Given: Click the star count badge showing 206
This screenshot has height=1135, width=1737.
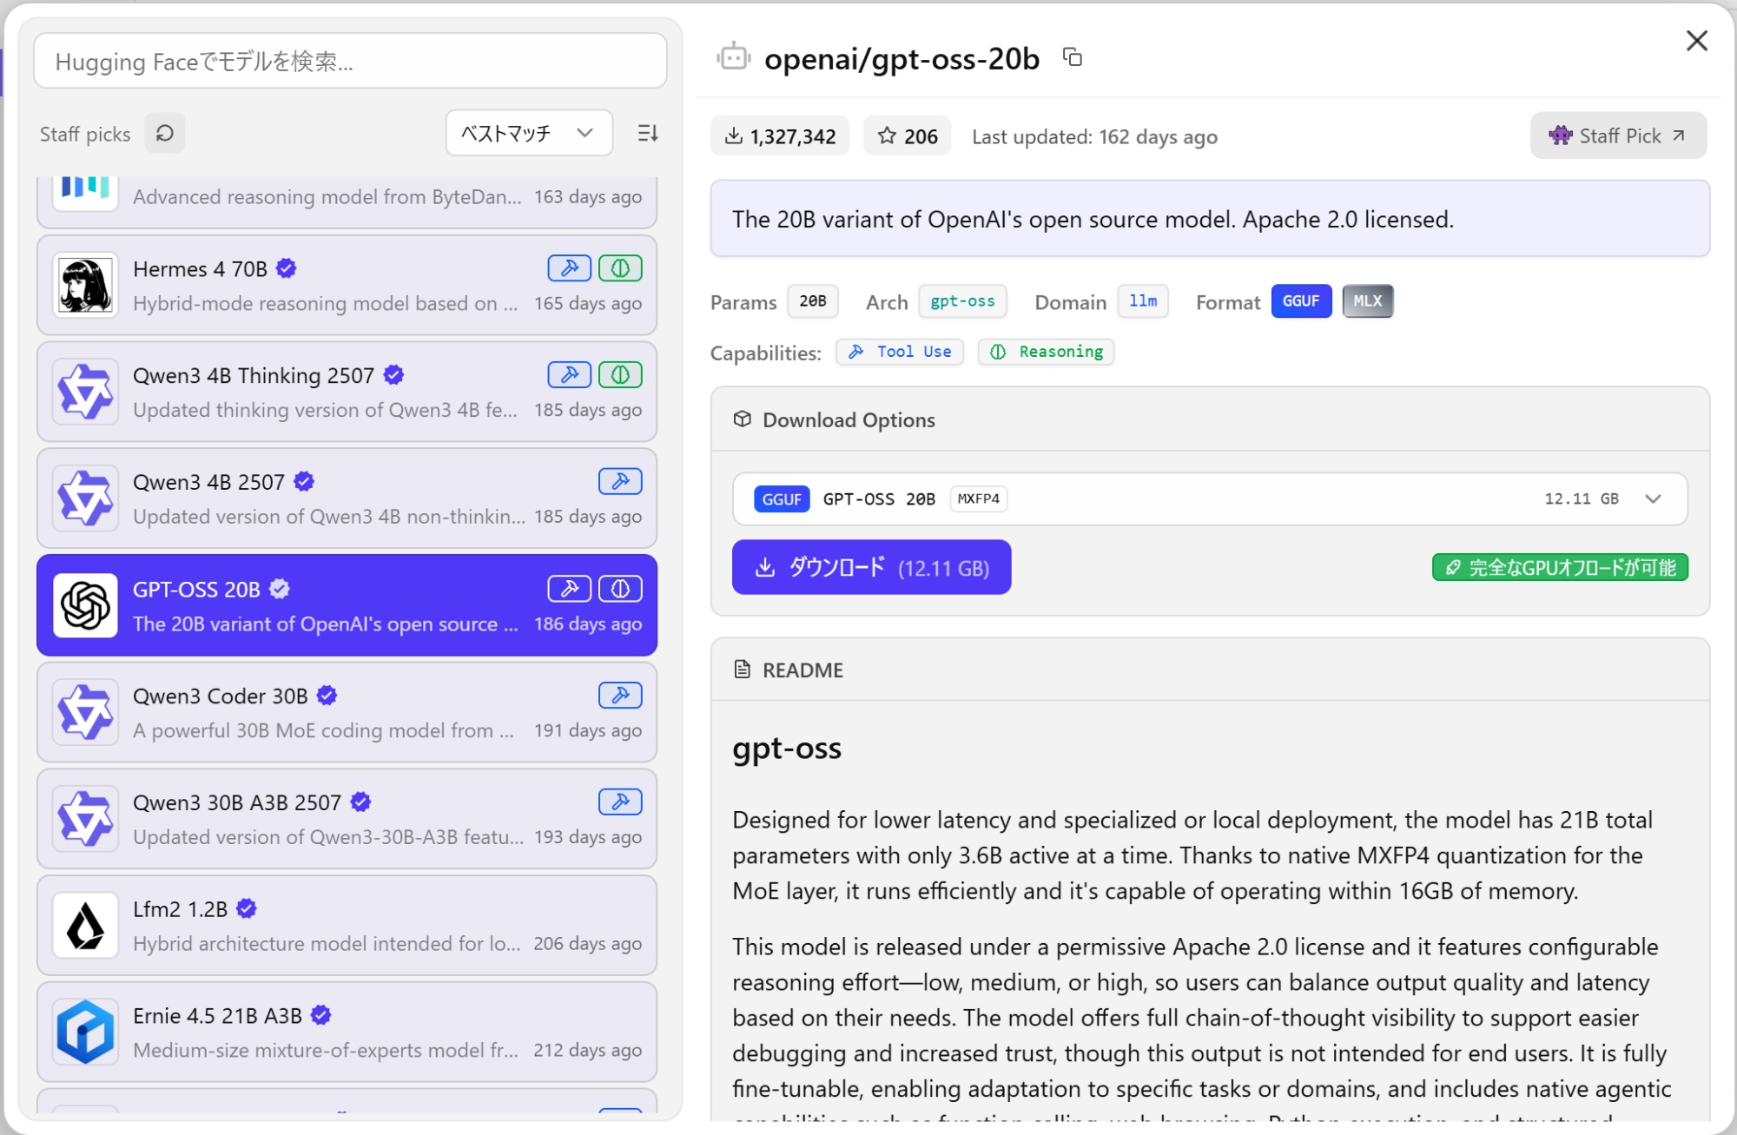Looking at the screenshot, I should point(907,136).
